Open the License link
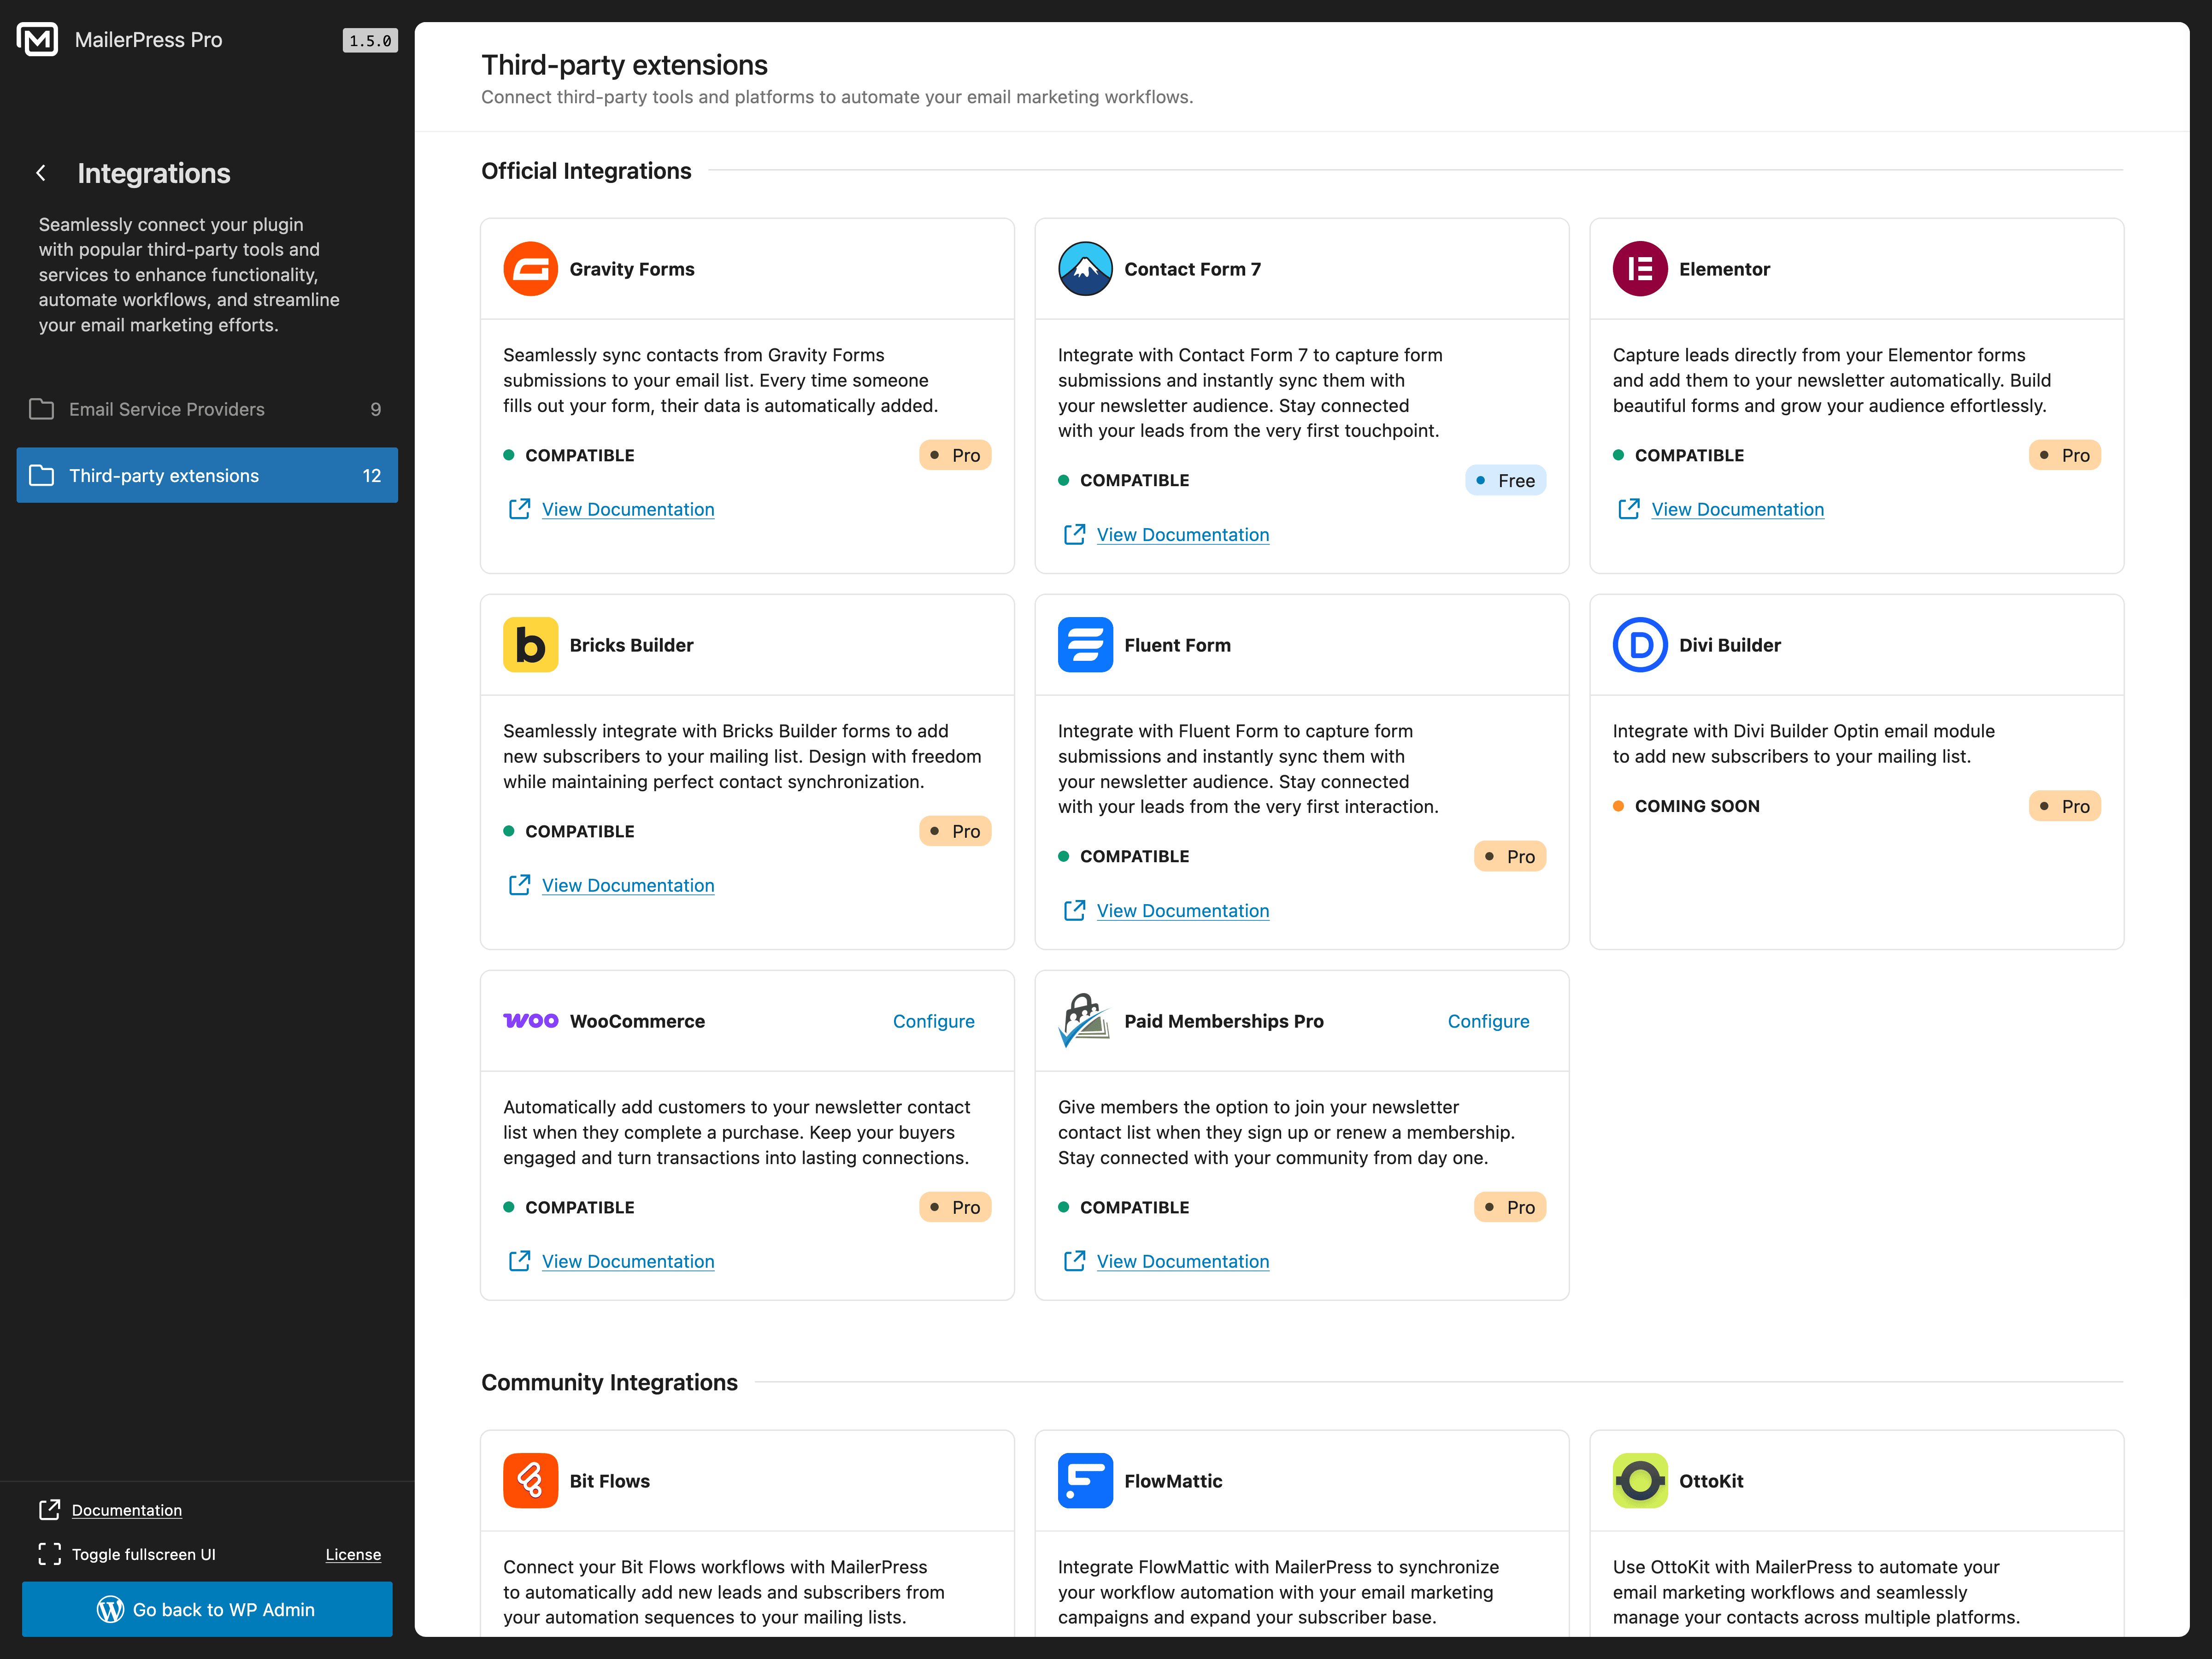The width and height of the screenshot is (2212, 1659). 353,1554
